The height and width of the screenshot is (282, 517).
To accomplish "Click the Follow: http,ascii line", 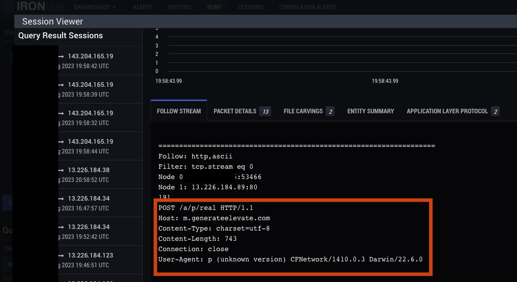I will tap(195, 156).
